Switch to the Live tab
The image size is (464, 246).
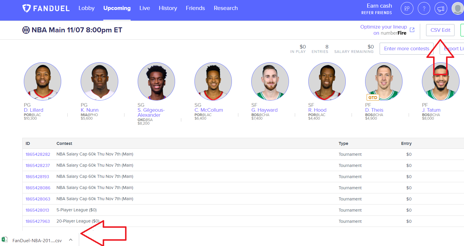point(144,8)
